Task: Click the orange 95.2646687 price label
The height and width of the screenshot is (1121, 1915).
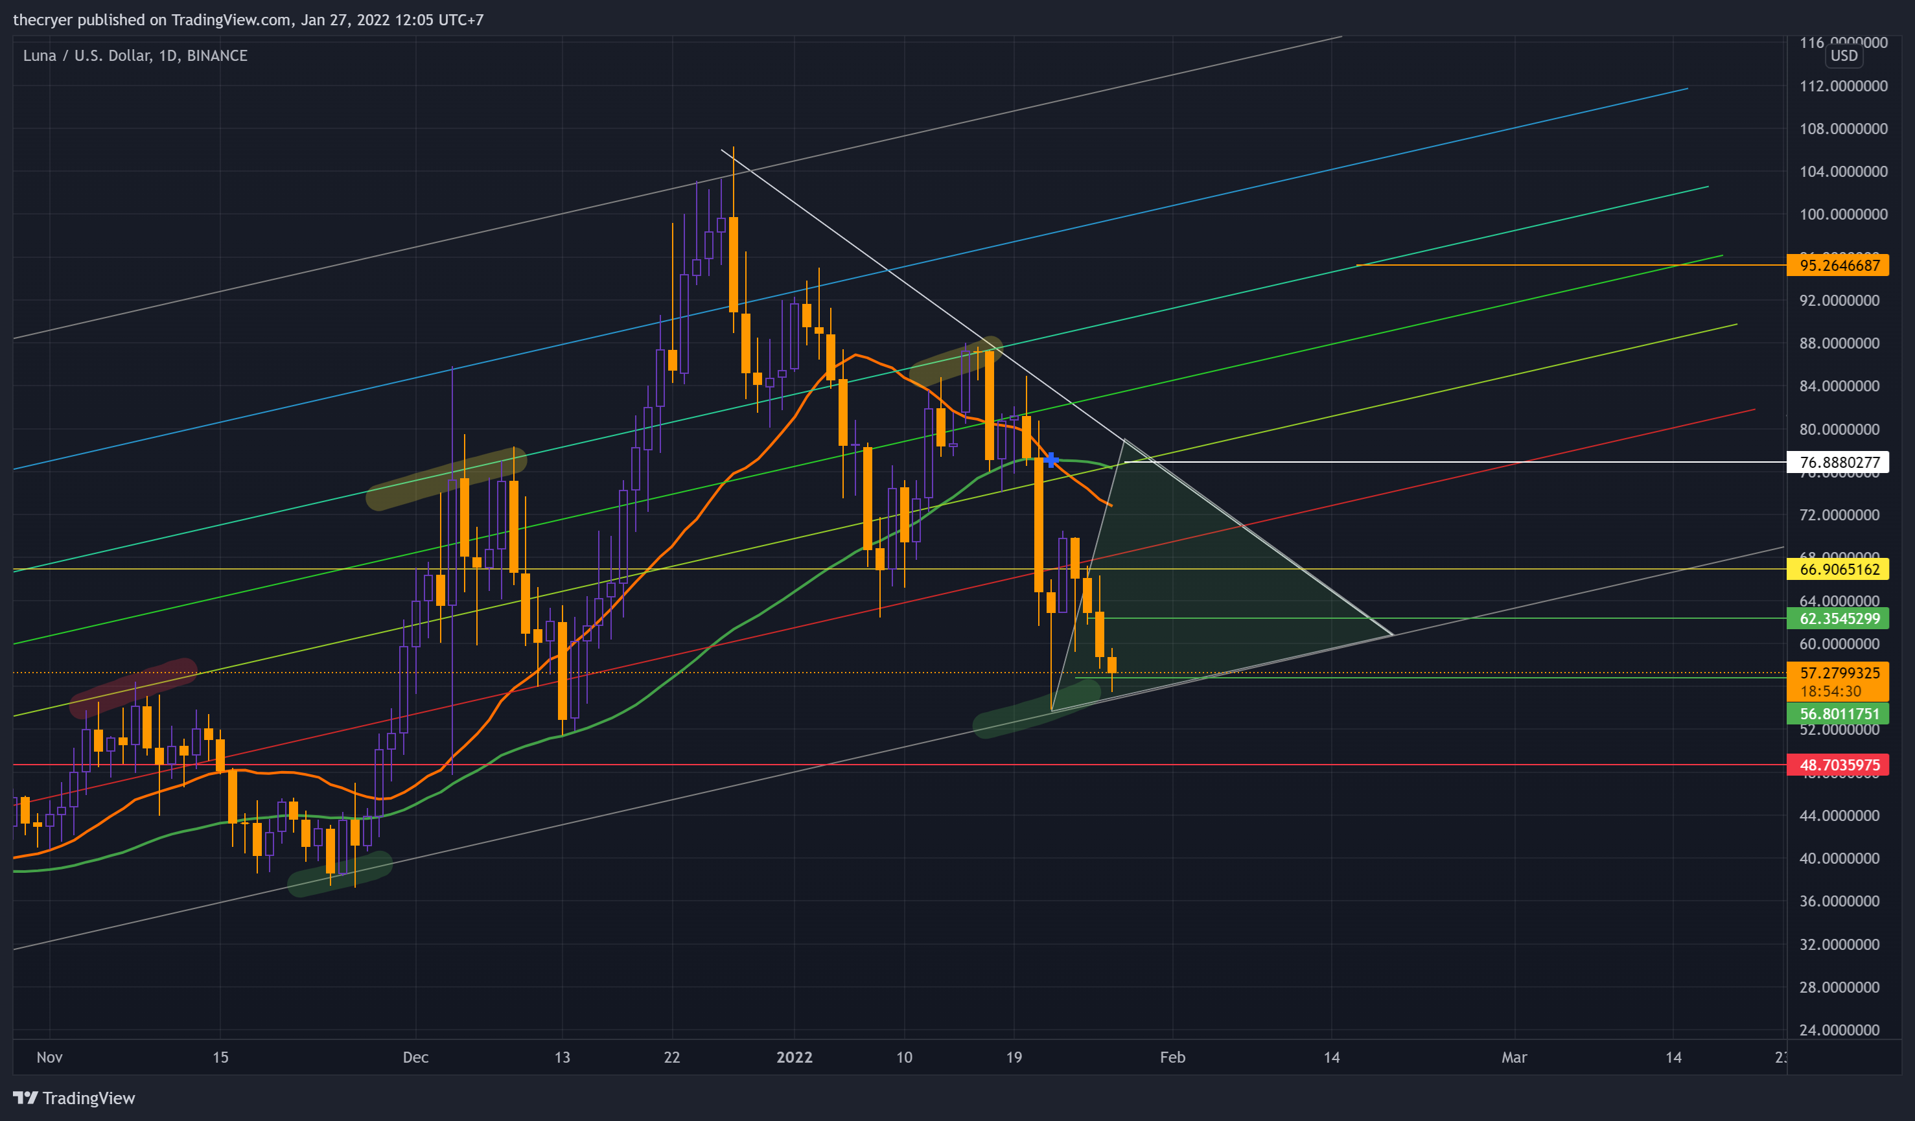Action: pyautogui.click(x=1837, y=265)
